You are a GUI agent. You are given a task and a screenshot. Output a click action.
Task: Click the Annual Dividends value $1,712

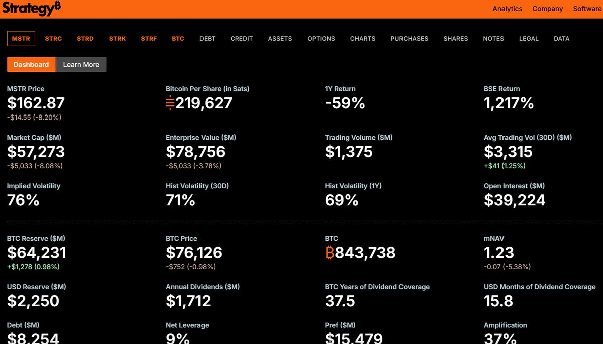point(188,301)
